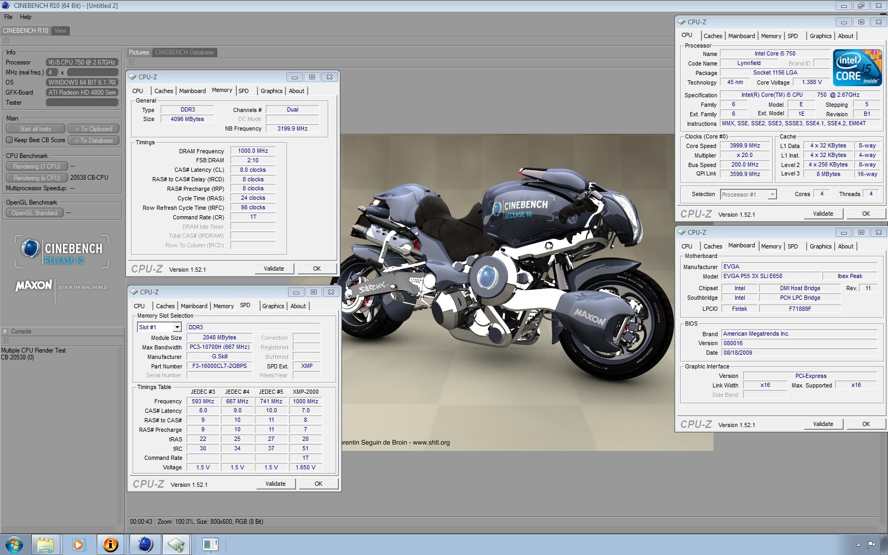Open SPD tab in CPU-Z Memory window

[244, 91]
